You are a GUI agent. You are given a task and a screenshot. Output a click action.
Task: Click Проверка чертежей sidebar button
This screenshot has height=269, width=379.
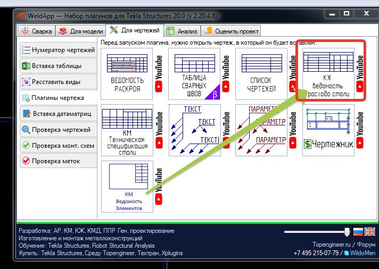click(58, 130)
